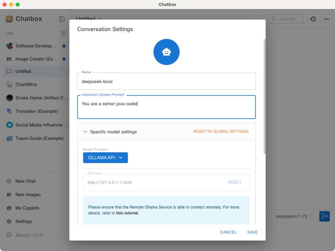This screenshot has width=335, height=251.
Task: Click the Social Media Influencer chat title
Action: tap(42, 125)
